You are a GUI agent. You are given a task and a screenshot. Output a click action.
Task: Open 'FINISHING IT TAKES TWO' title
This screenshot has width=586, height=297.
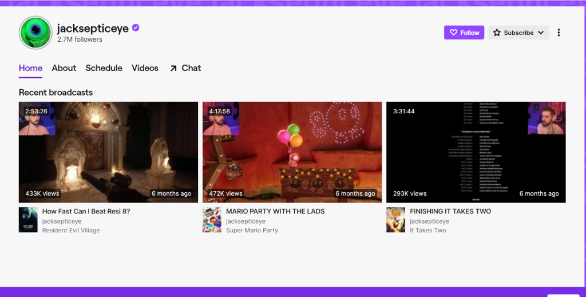pyautogui.click(x=450, y=211)
